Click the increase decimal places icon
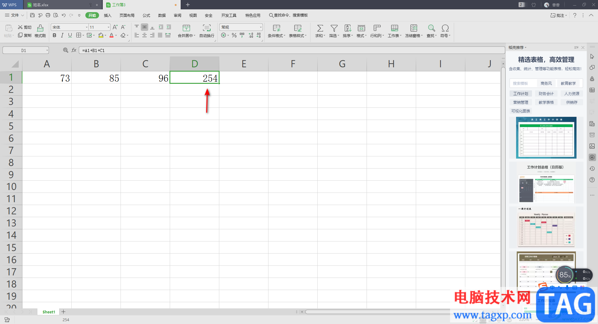The height and width of the screenshot is (324, 598). pyautogui.click(x=251, y=35)
